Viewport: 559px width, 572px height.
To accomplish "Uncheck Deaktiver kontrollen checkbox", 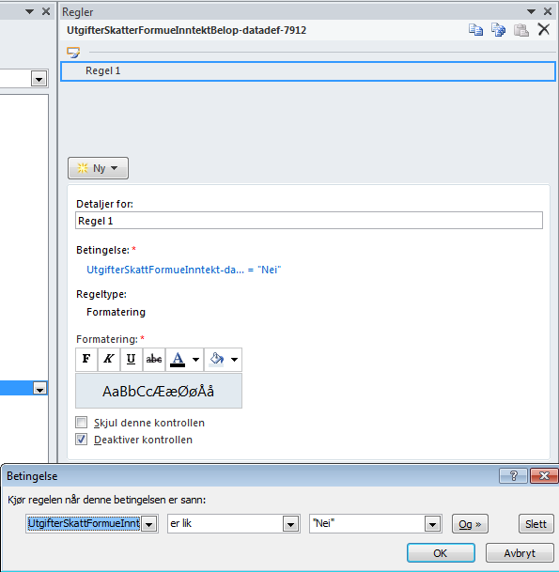I will (x=82, y=440).
